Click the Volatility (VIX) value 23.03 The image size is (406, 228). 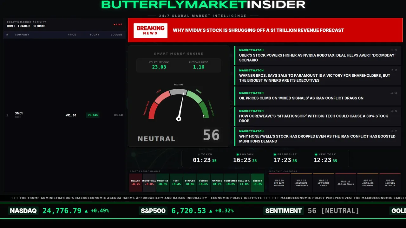click(159, 67)
